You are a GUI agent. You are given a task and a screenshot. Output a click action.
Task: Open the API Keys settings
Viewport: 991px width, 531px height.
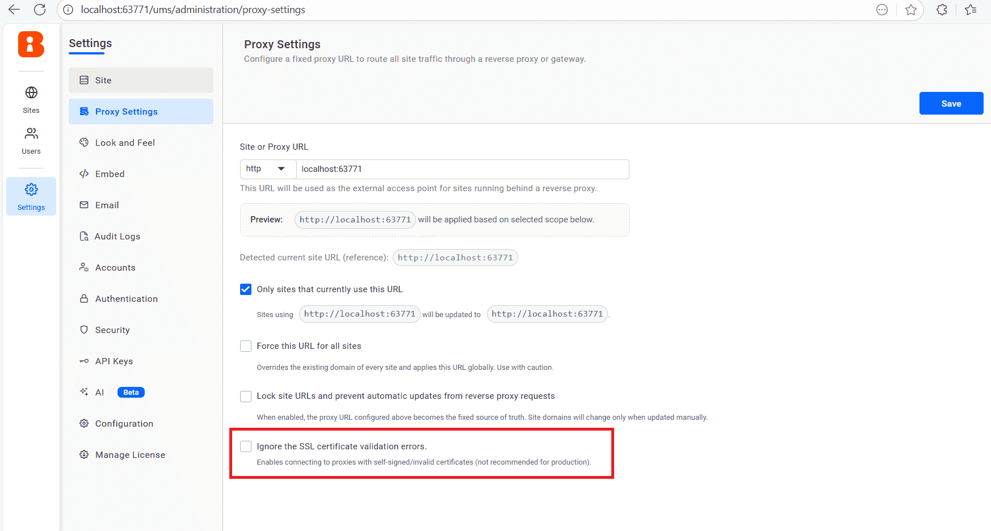coord(115,361)
